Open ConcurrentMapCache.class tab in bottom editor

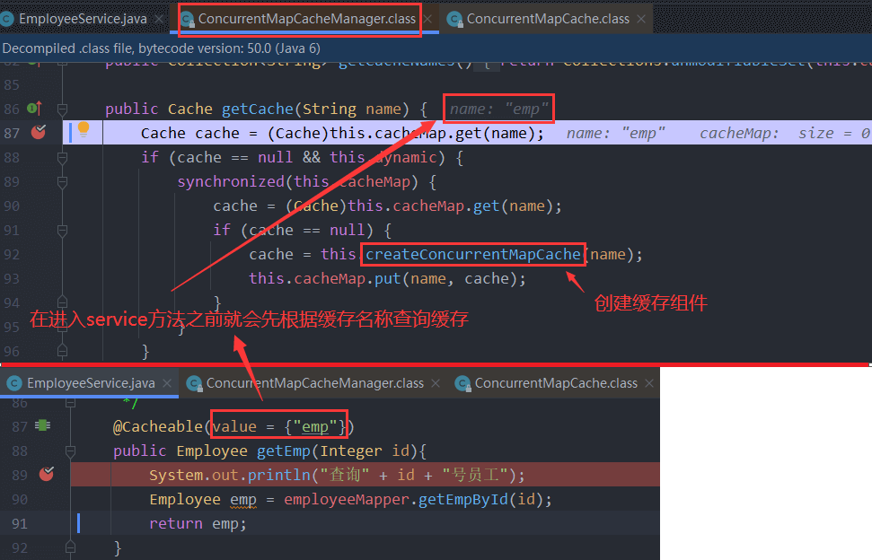[556, 383]
